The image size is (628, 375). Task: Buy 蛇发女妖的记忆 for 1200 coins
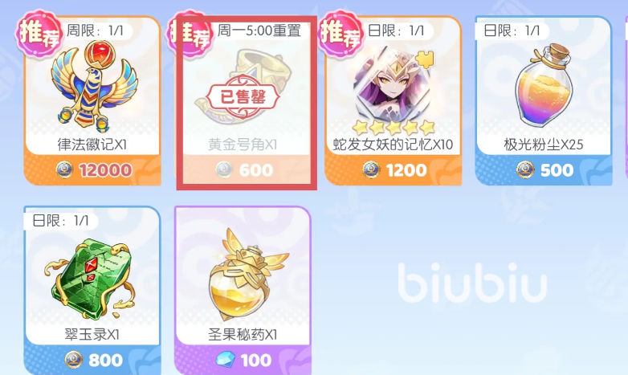point(394,170)
